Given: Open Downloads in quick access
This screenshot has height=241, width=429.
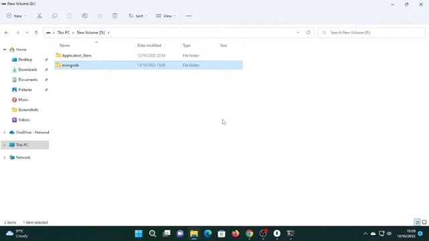Looking at the screenshot, I should click(27, 70).
